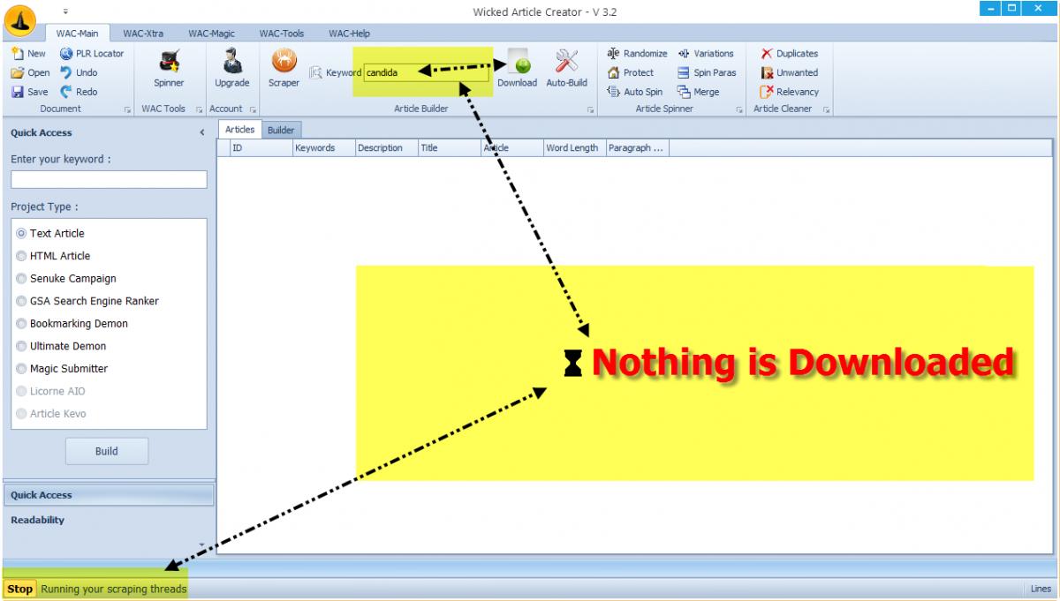
Task: Click the Build button
Action: point(106,451)
